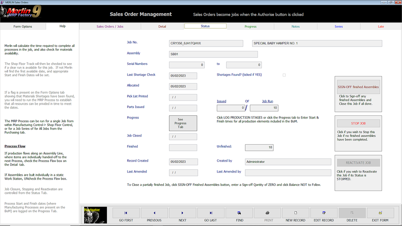Click the Edit Record icon
This screenshot has height=226, width=402.
324,213
